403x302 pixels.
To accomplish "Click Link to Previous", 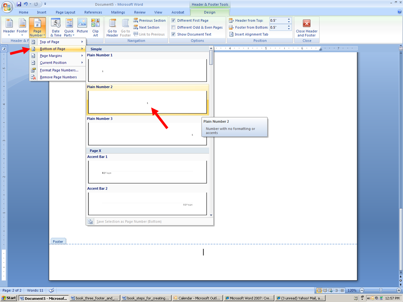I will (149, 34).
